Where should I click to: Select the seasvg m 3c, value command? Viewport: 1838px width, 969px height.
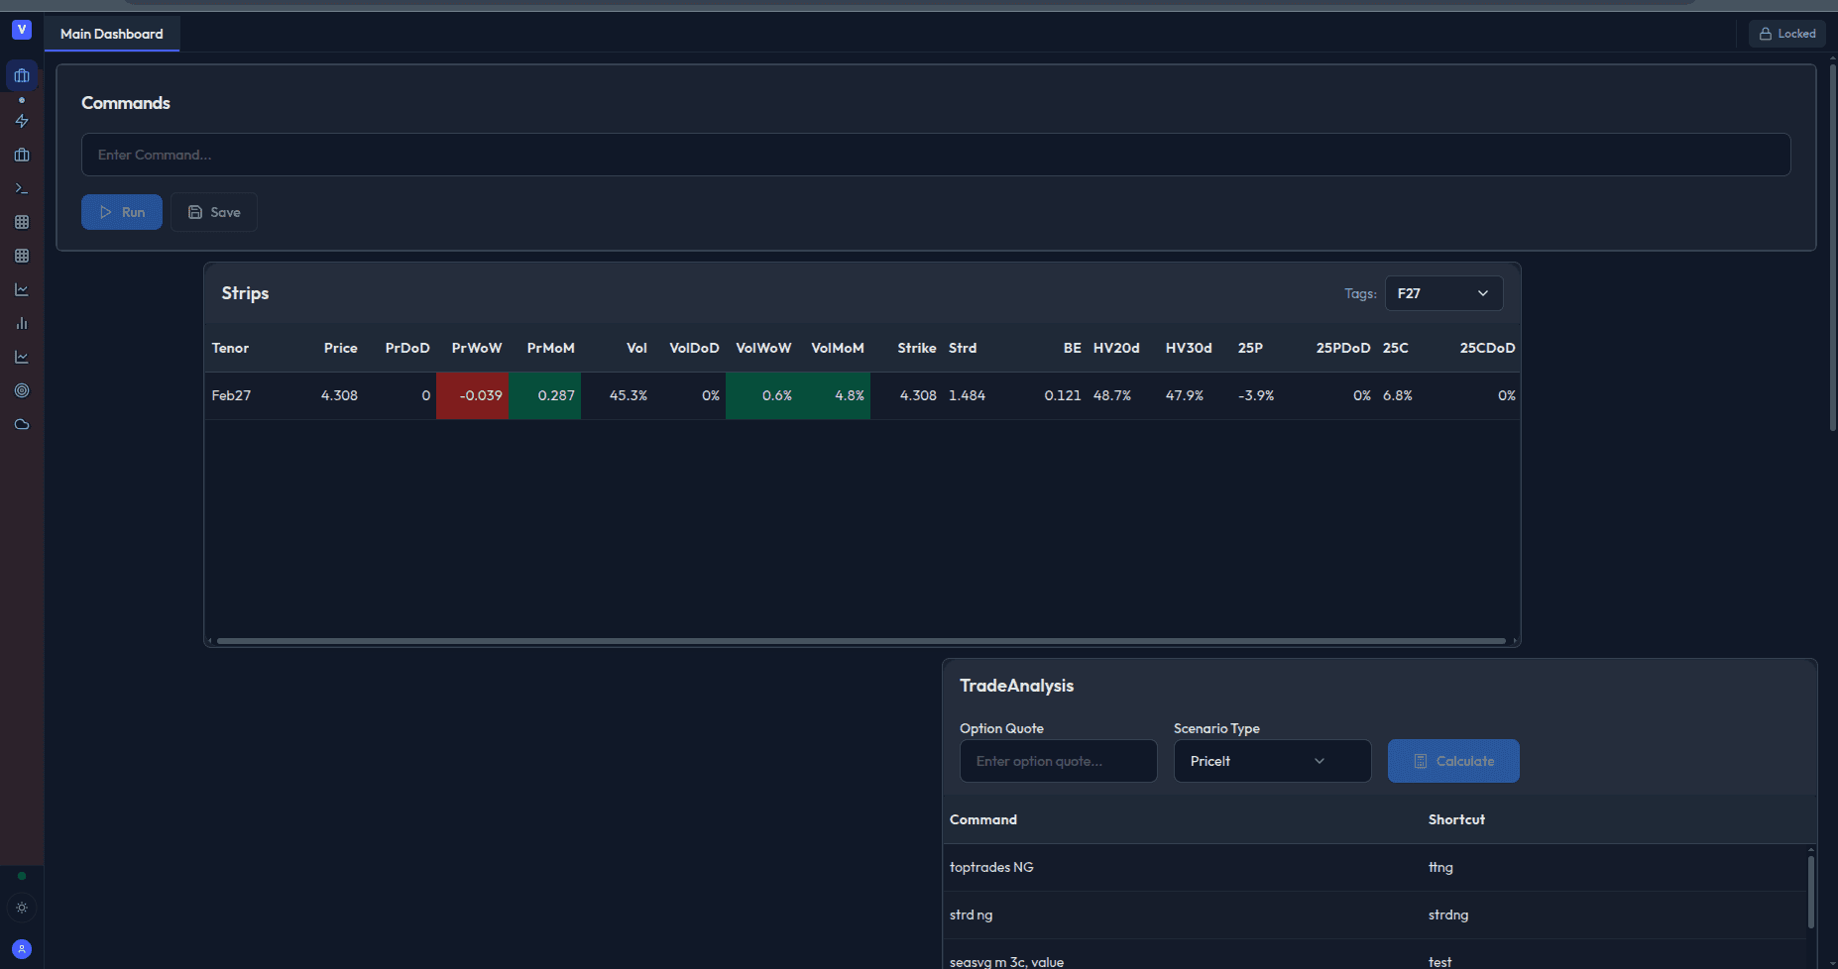tap(1006, 961)
